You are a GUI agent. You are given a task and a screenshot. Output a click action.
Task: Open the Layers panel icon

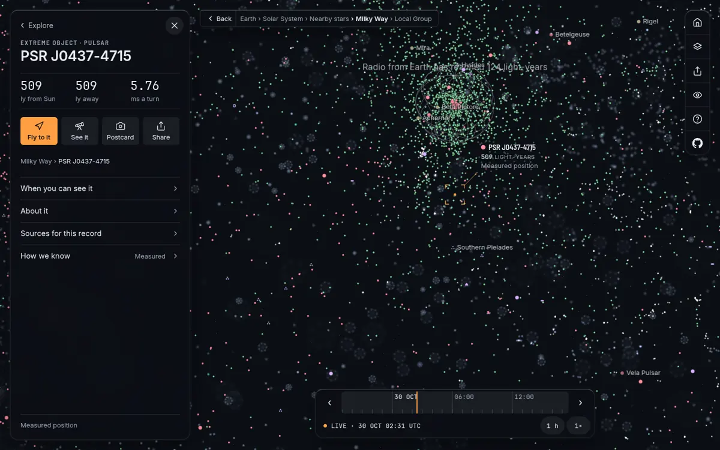[697, 47]
